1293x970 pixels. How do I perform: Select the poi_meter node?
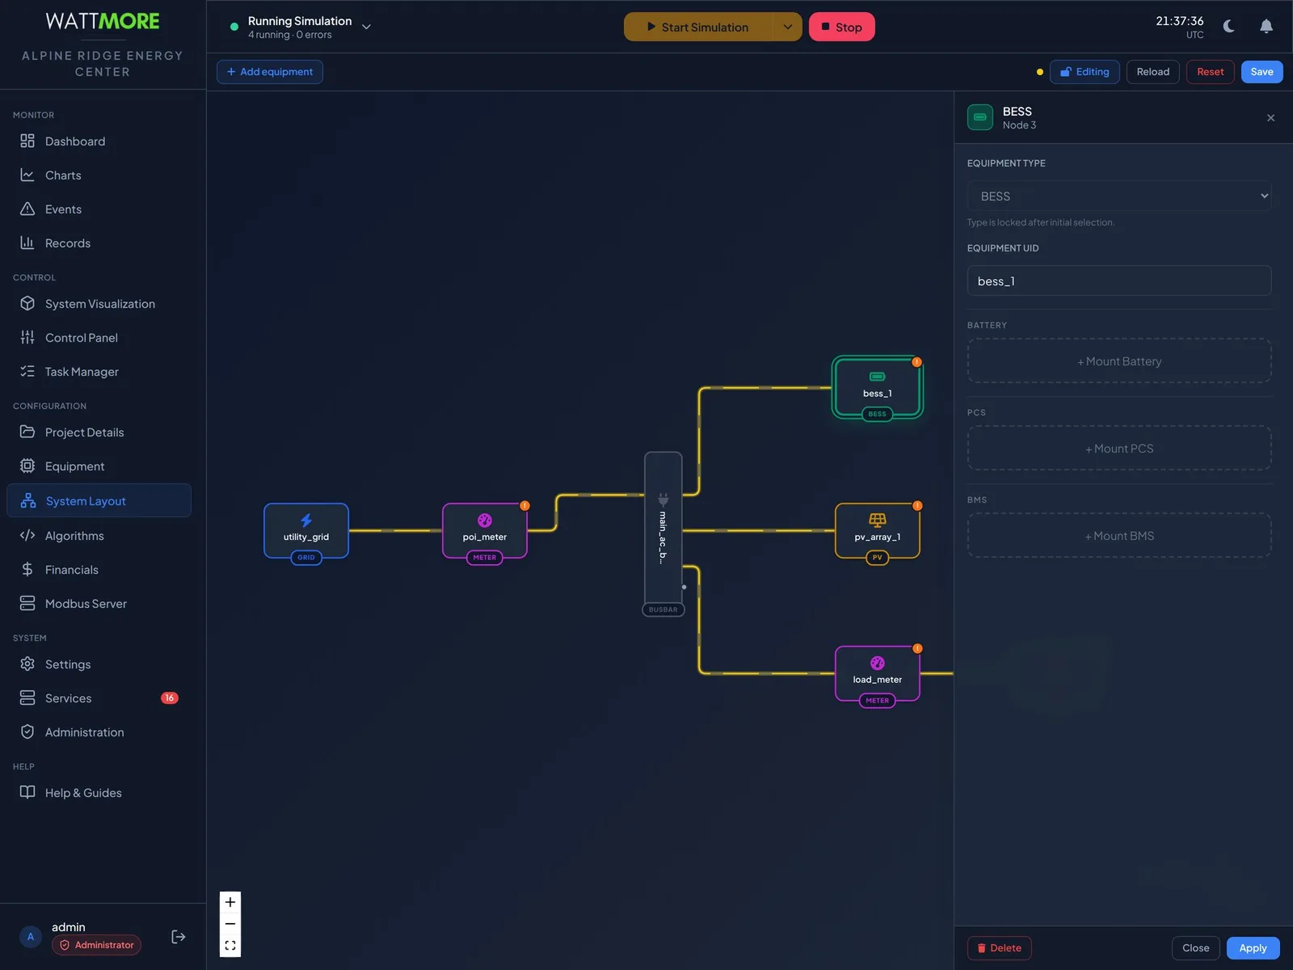point(485,531)
